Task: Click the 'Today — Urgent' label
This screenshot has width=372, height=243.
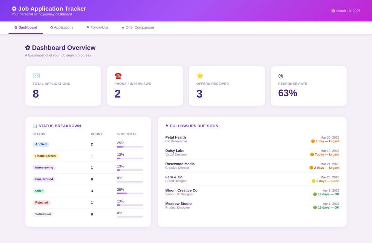Action: tap(327, 154)
